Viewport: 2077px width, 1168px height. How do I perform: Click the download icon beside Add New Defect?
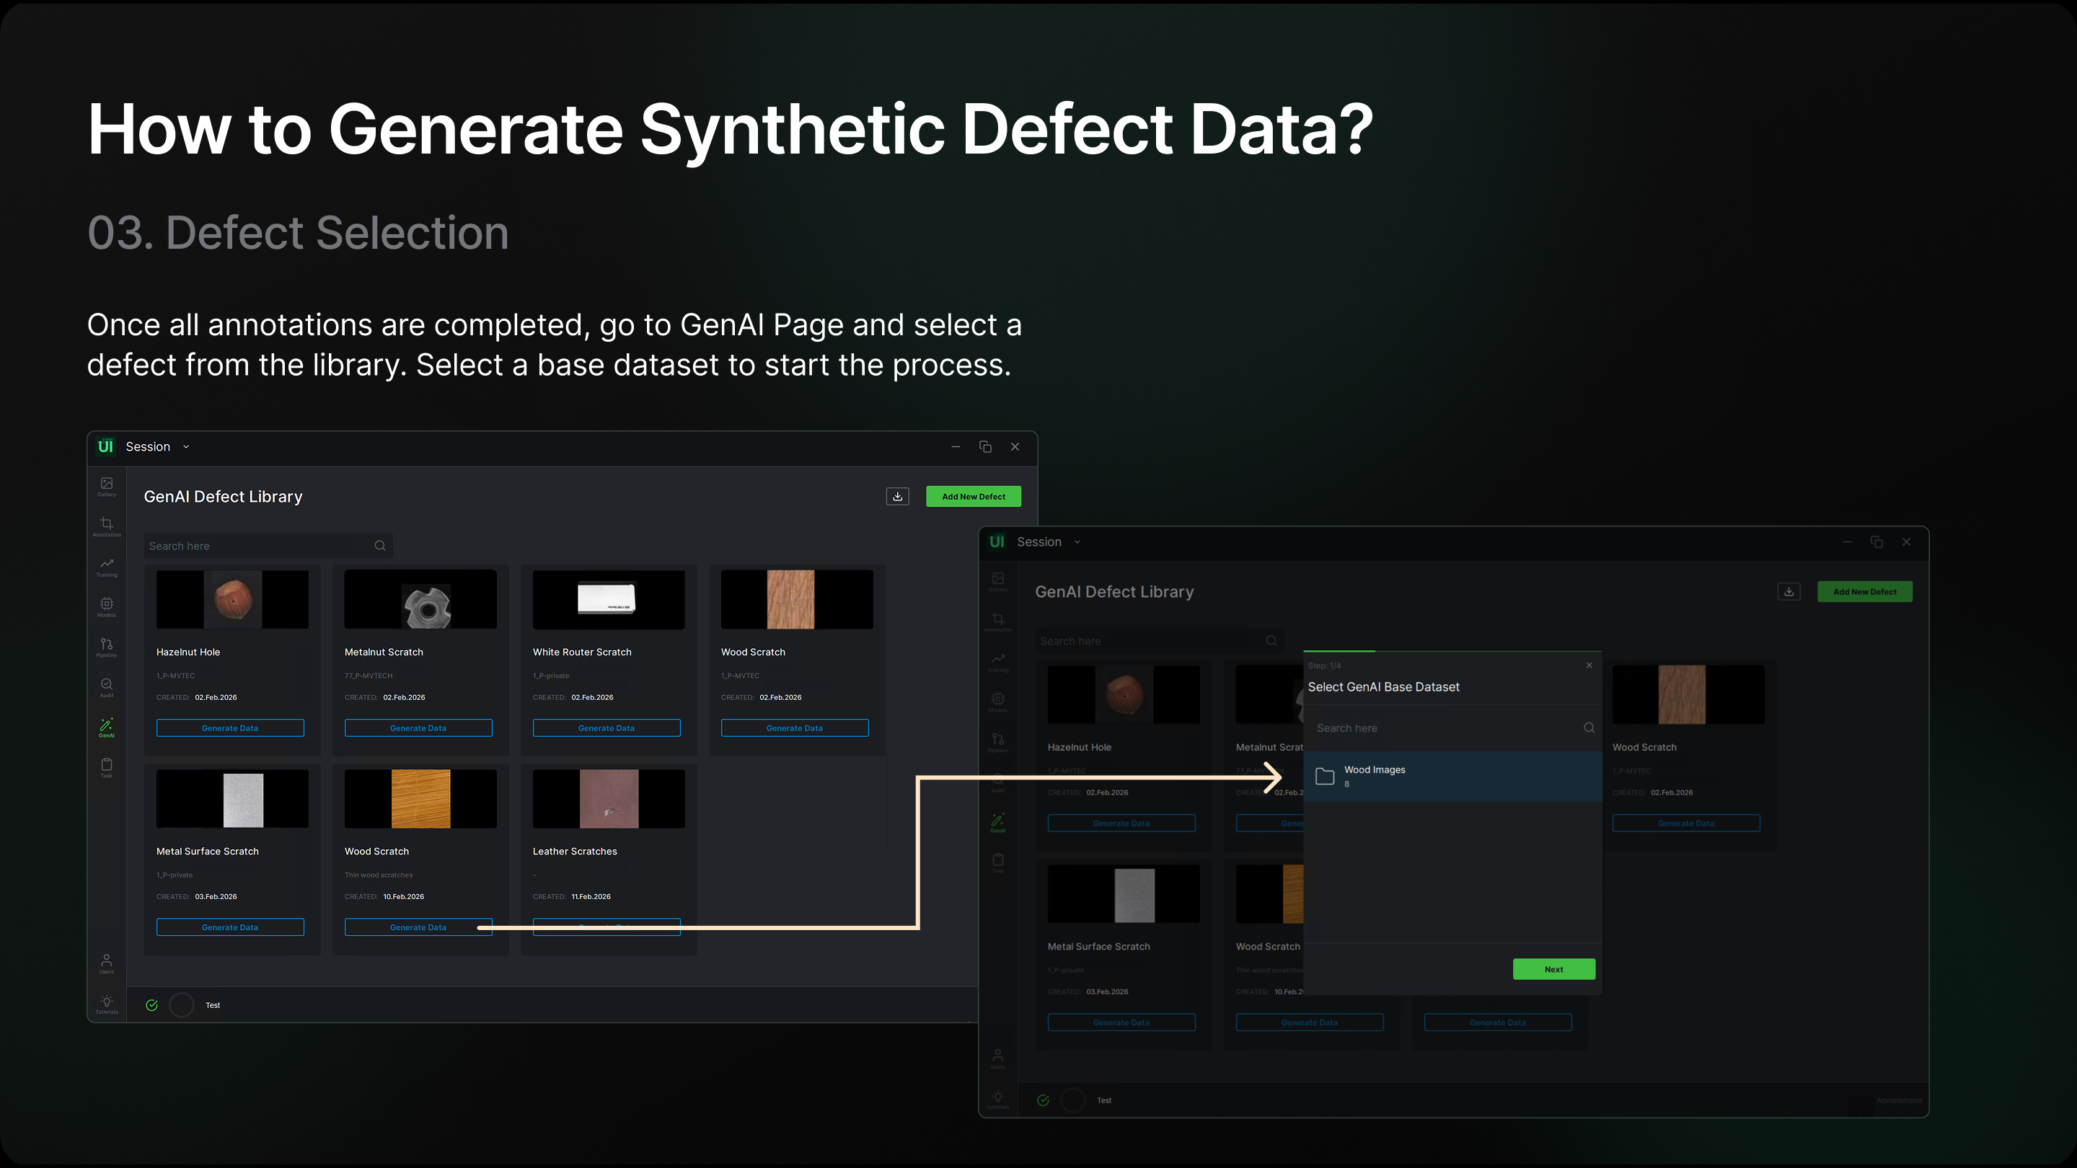897,497
